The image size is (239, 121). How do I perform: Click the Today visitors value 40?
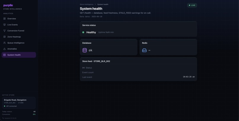point(34,112)
